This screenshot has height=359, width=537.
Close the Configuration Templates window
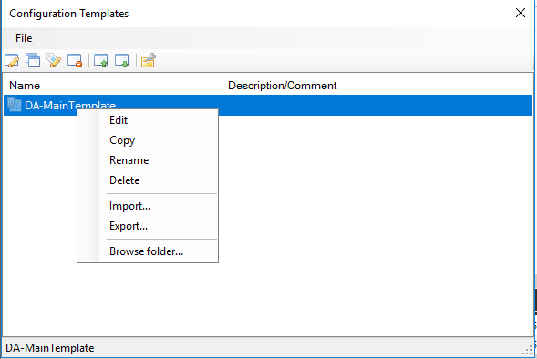click(x=521, y=14)
